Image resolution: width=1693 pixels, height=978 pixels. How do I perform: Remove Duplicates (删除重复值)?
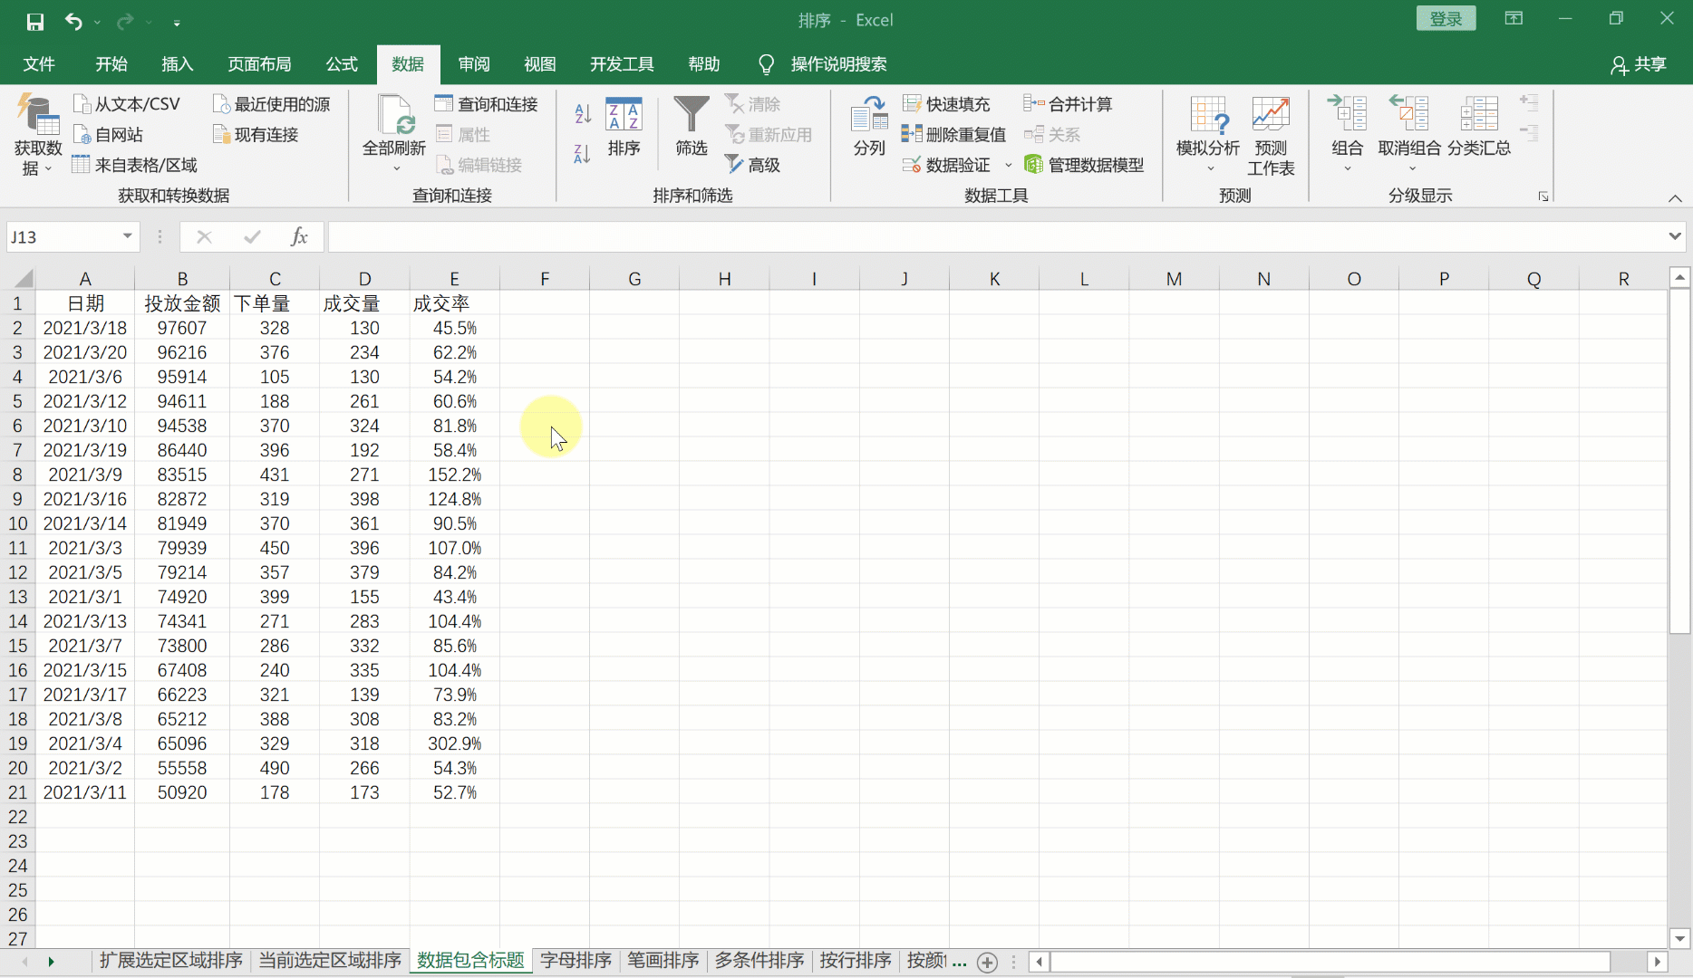tap(954, 135)
